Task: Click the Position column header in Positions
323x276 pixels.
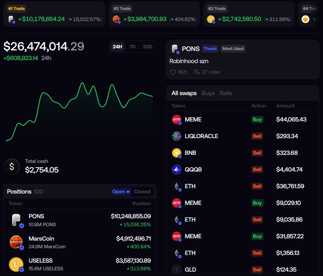Action: click(x=142, y=204)
